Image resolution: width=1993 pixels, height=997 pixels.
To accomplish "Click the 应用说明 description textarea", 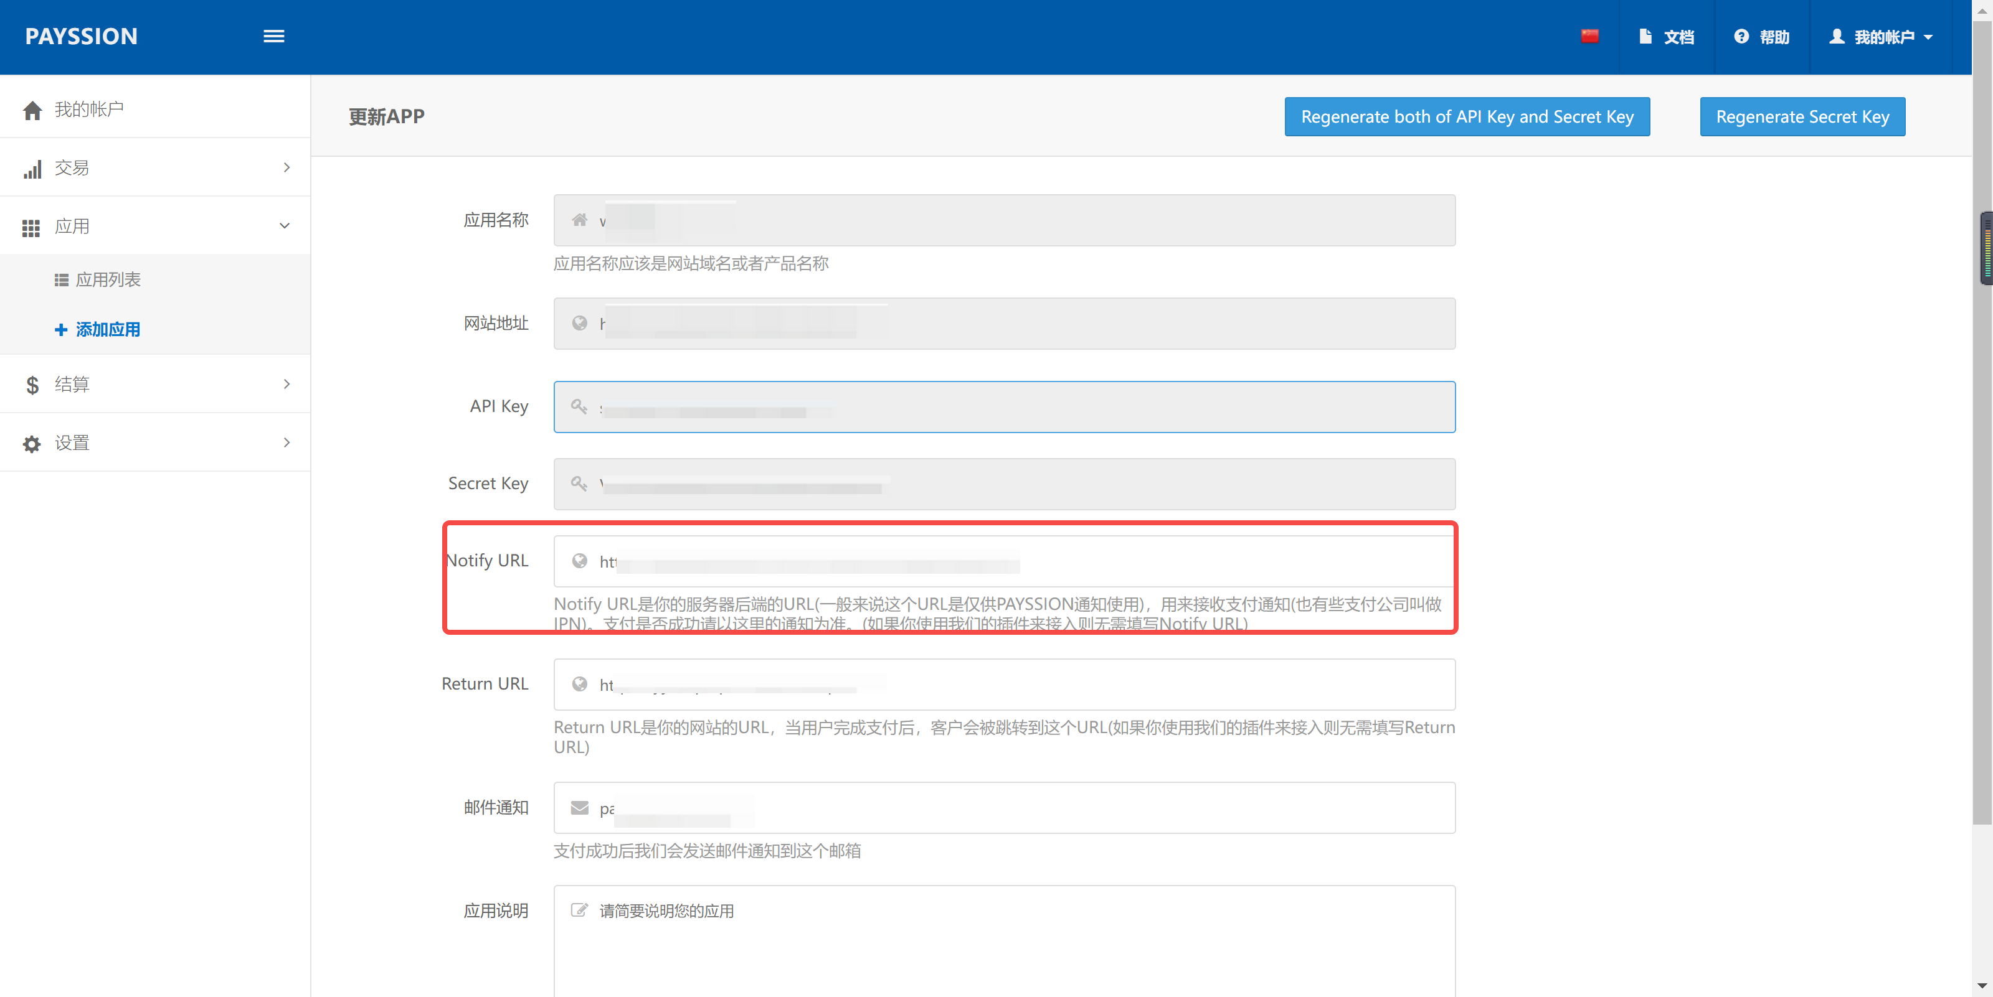I will click(1004, 942).
